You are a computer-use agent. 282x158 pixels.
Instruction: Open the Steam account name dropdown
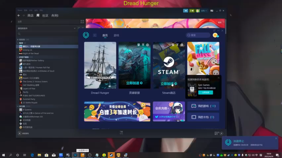204,11
